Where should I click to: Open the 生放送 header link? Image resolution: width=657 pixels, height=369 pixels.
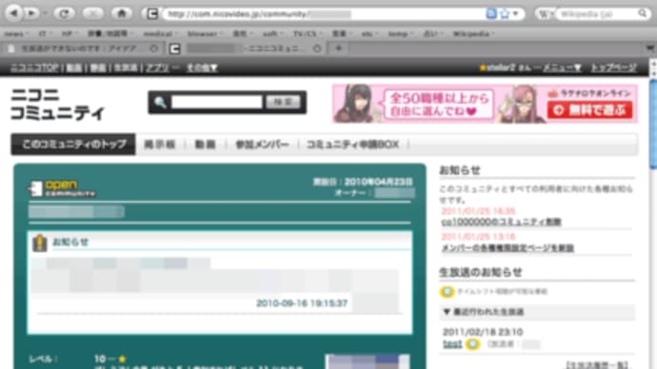point(126,68)
